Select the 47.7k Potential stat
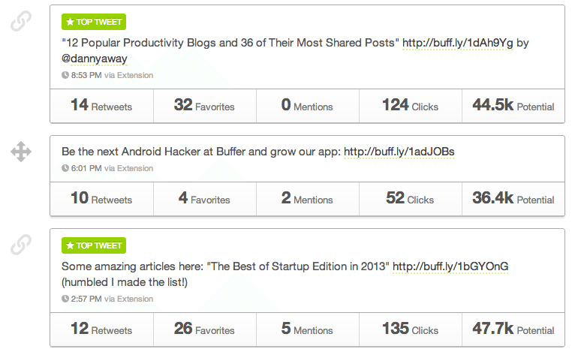This screenshot has height=352, width=572. [513, 329]
